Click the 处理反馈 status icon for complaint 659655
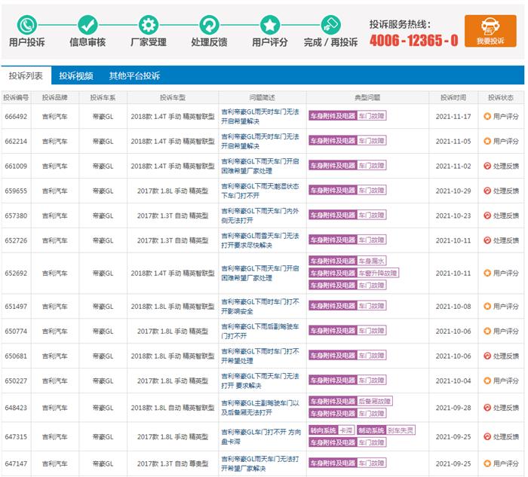This screenshot has height=477, width=528. click(487, 191)
